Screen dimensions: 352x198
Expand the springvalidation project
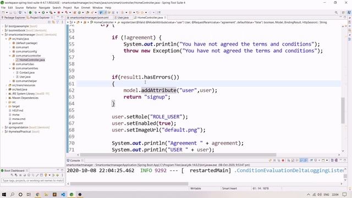pyautogui.click(x=3, y=127)
